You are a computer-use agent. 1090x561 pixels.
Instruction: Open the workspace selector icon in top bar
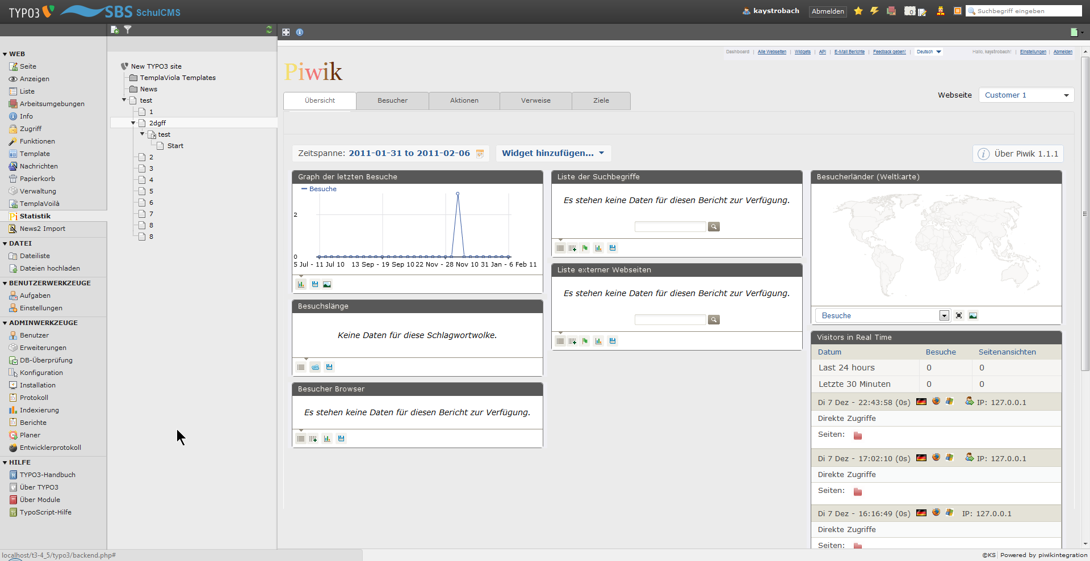891,11
